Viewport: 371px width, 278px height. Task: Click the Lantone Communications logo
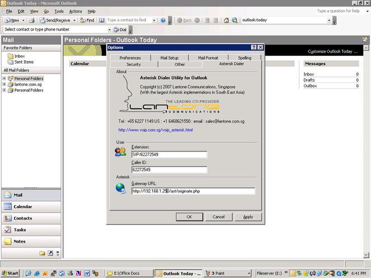[170, 106]
